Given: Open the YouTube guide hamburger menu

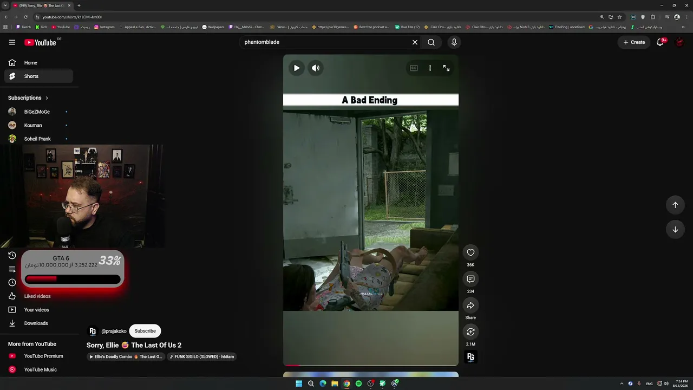Looking at the screenshot, I should [12, 42].
